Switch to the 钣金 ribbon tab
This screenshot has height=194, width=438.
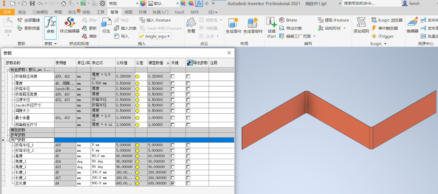(22, 12)
